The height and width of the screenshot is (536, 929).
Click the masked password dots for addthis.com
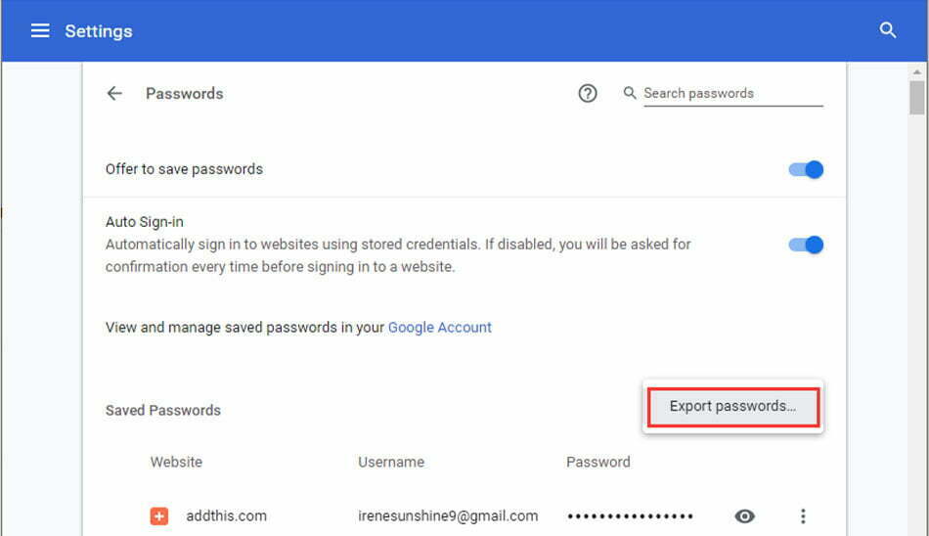630,516
